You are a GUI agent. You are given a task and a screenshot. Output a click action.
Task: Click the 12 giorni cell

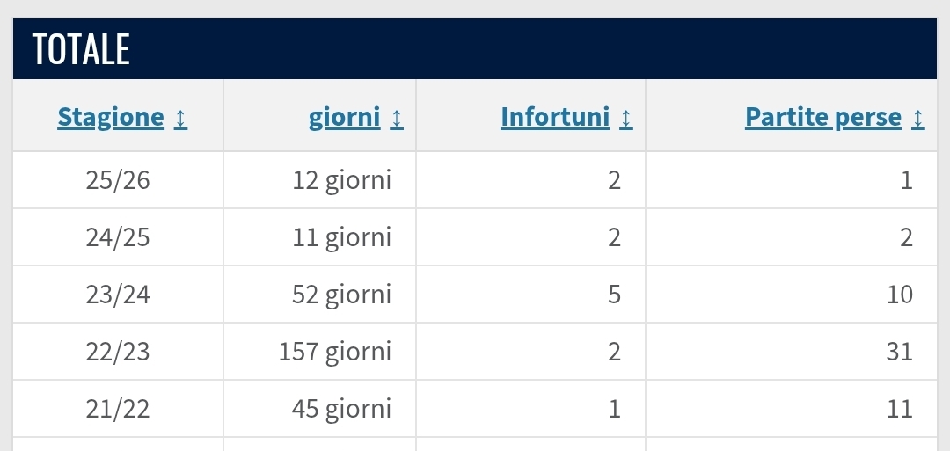[341, 180]
